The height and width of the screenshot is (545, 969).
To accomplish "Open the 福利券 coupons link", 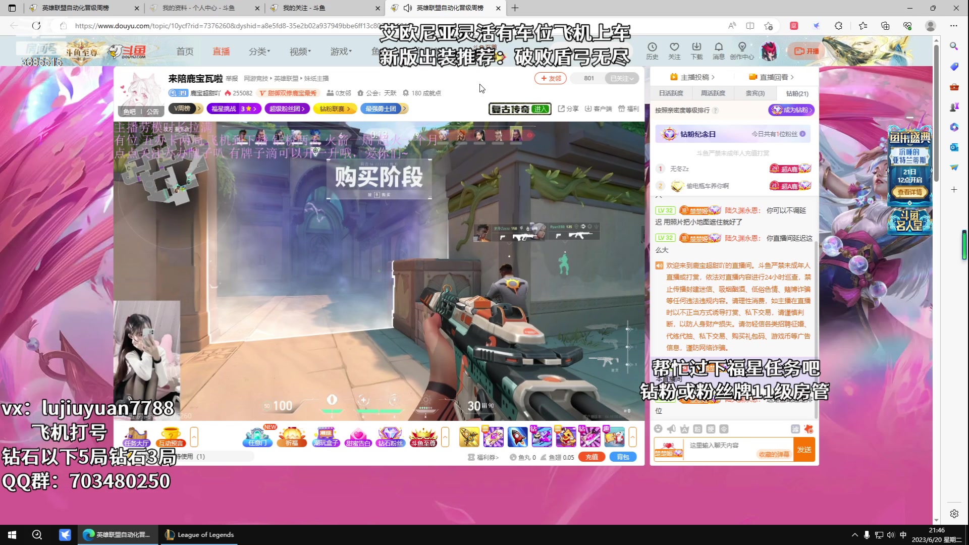I will pos(483,457).
